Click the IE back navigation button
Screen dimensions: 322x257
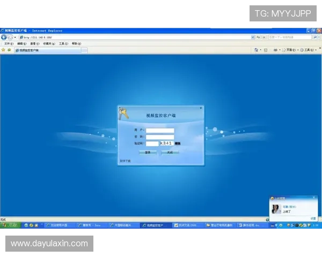[x=3, y=37]
